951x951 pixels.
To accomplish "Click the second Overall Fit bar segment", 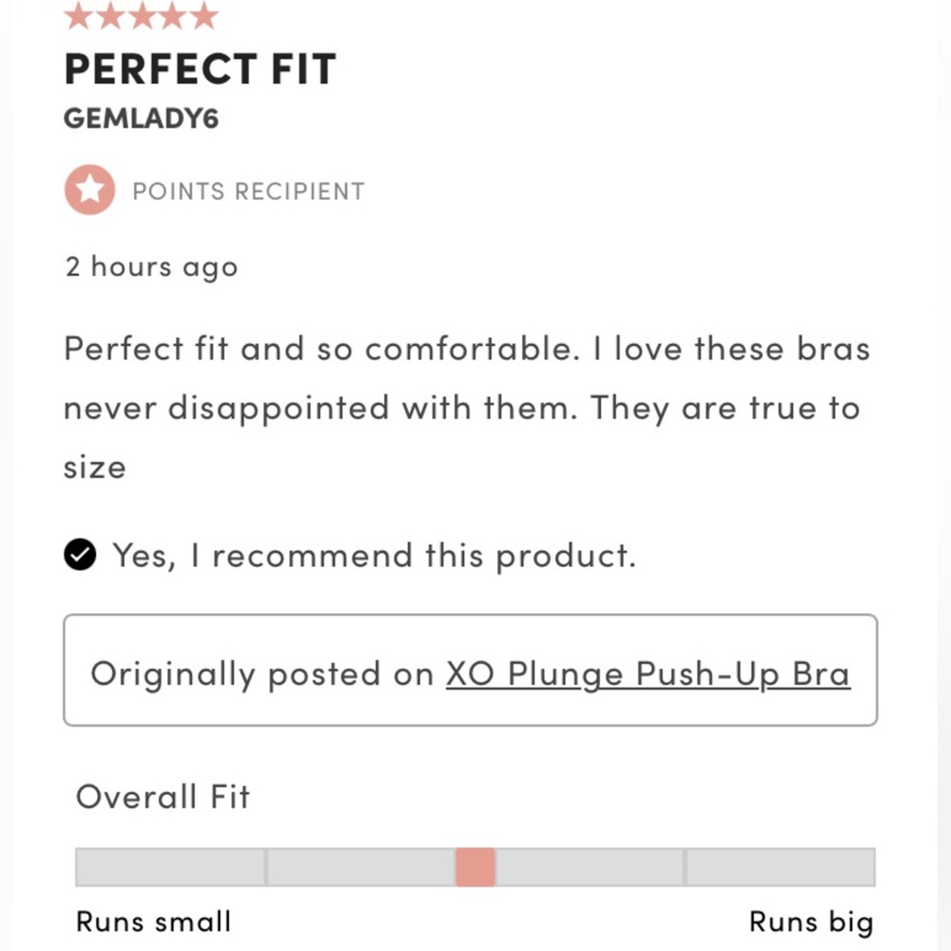I will point(361,867).
